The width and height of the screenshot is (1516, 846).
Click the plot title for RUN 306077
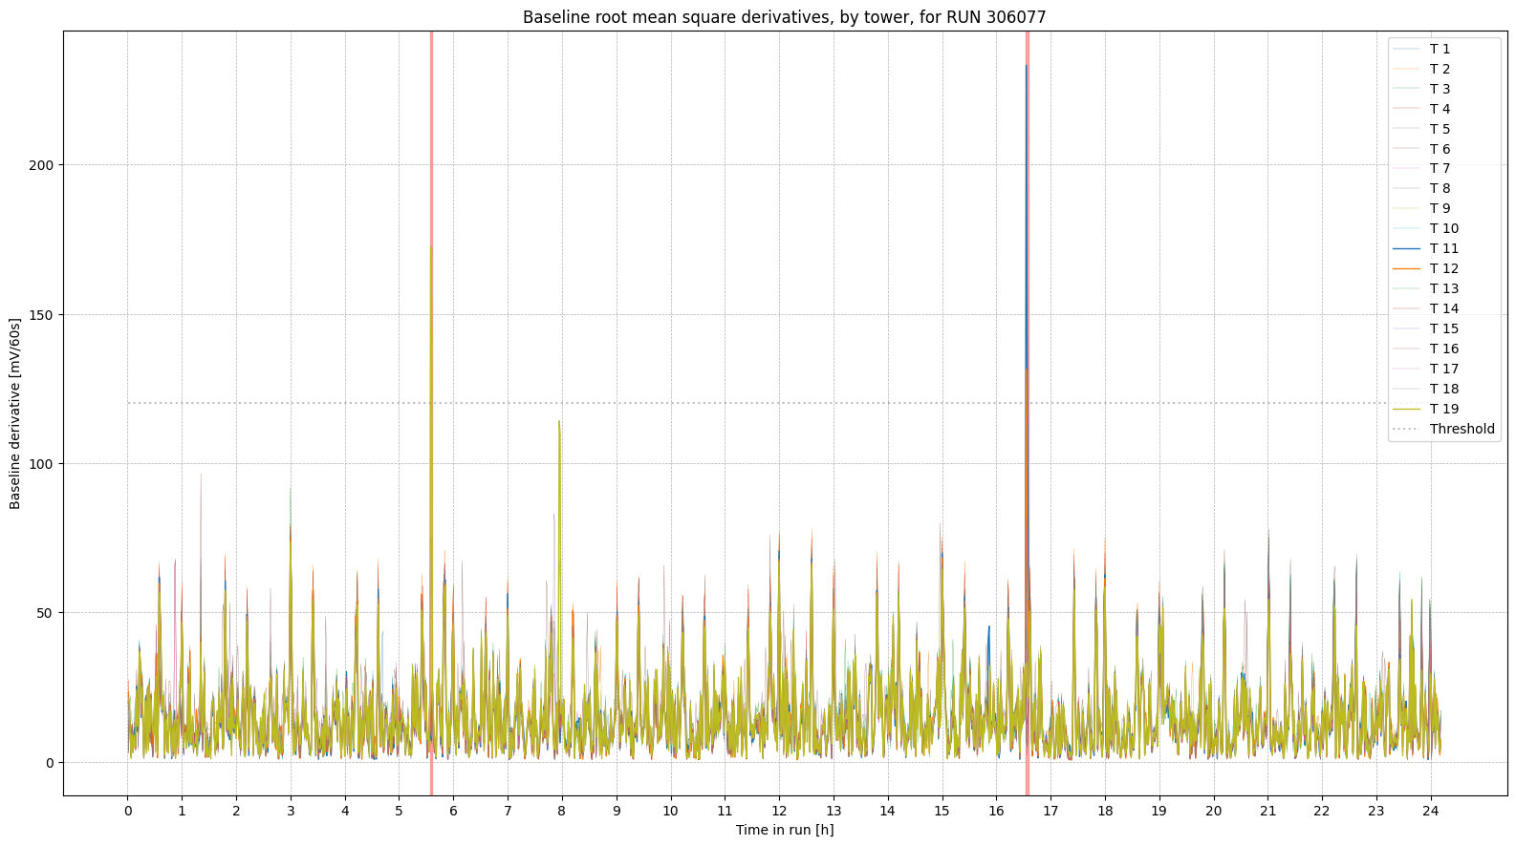tap(784, 17)
